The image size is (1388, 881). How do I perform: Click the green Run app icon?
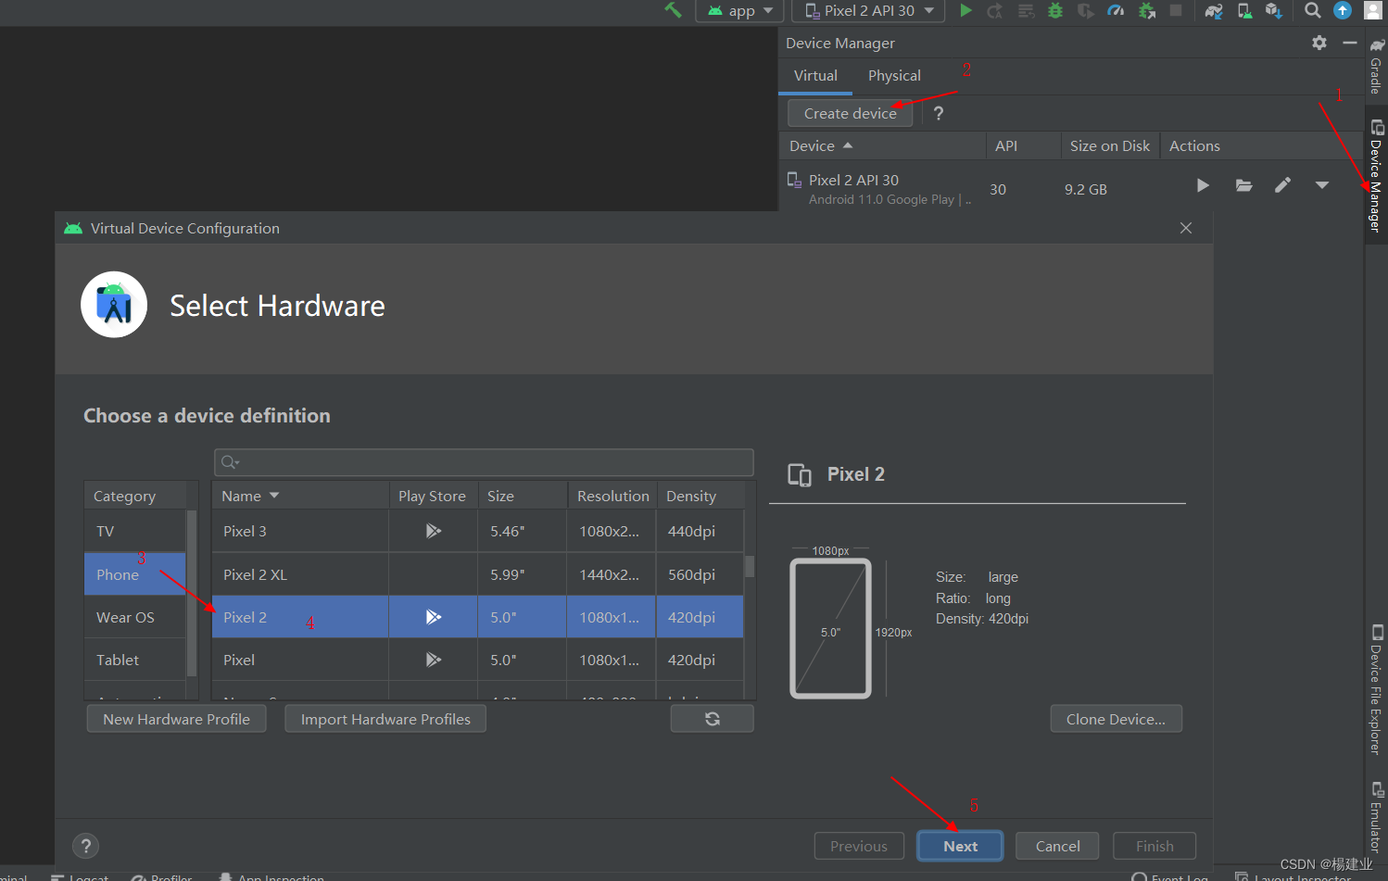(965, 10)
